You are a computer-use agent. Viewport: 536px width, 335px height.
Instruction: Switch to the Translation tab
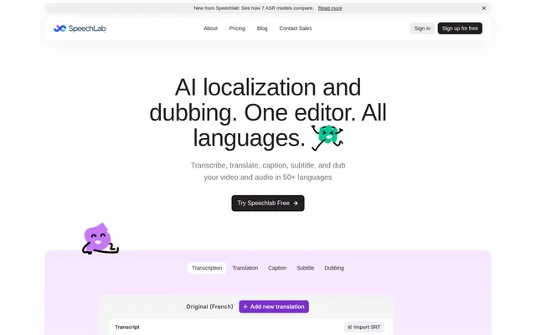click(245, 268)
